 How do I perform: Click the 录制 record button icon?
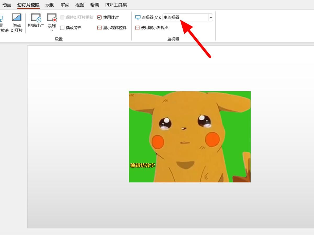point(52,17)
